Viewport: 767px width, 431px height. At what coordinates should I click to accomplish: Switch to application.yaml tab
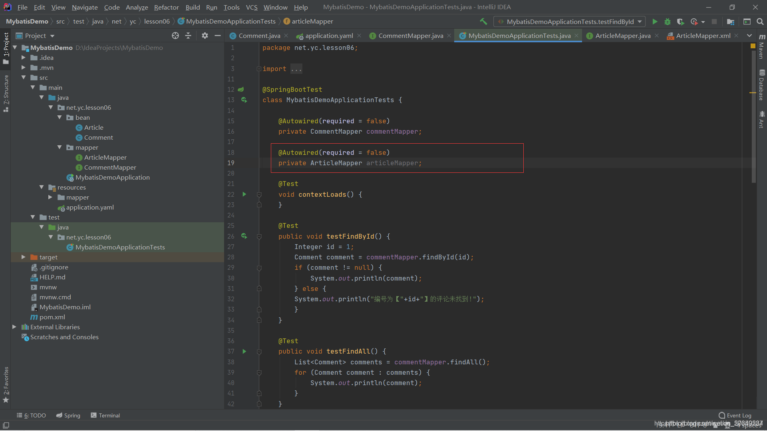point(329,36)
